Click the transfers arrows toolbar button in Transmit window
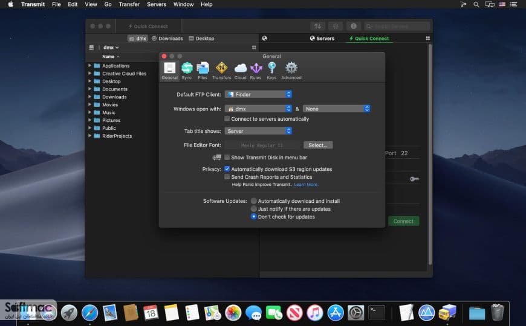The width and height of the screenshot is (526, 326). 317,26
